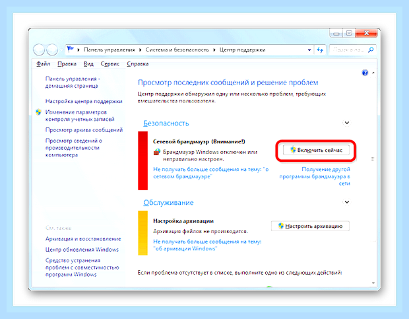Click the forward navigation arrow button
Viewport: 409px width, 319px height.
[52, 50]
